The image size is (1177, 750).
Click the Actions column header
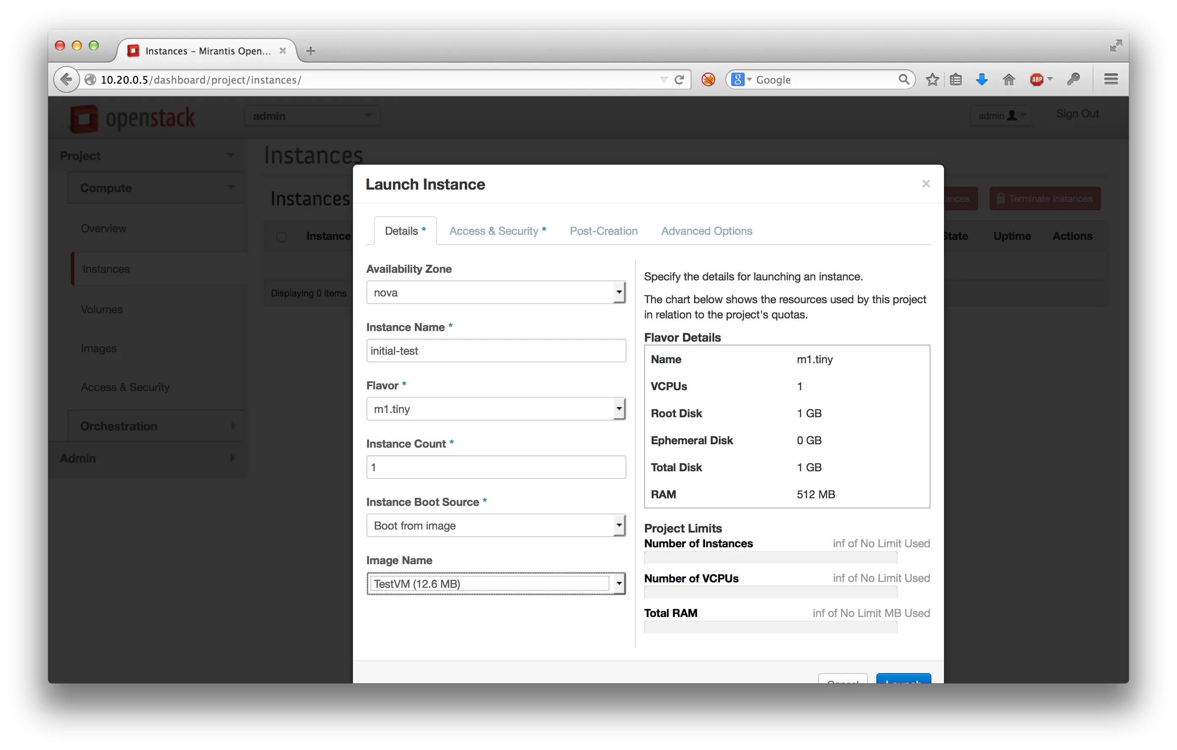pos(1072,236)
